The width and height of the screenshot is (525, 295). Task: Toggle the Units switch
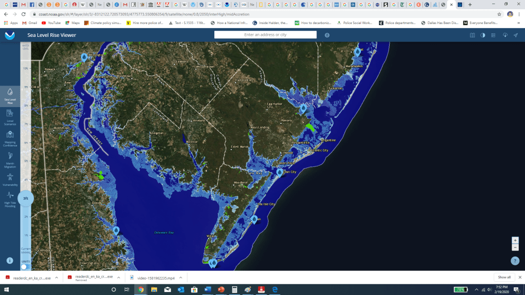[24, 267]
